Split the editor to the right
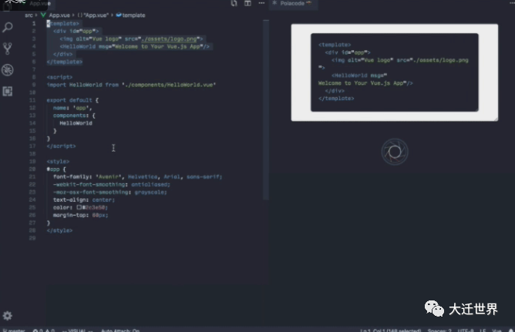515x332 pixels. (247, 3)
